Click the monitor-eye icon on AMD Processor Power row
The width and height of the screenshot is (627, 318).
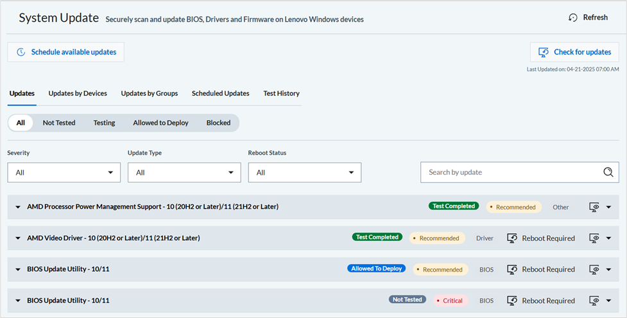[x=594, y=207]
